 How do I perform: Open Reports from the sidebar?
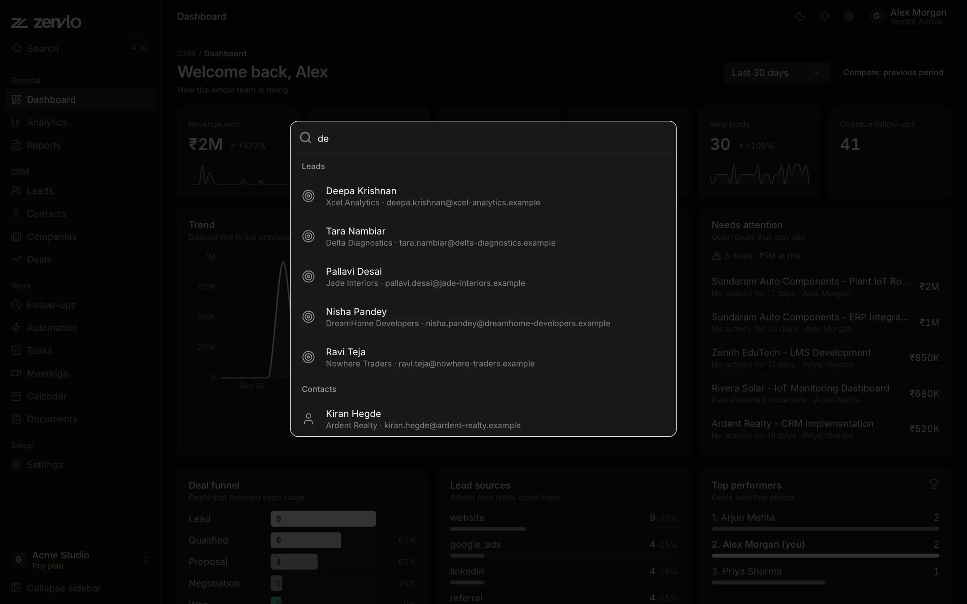point(81,145)
